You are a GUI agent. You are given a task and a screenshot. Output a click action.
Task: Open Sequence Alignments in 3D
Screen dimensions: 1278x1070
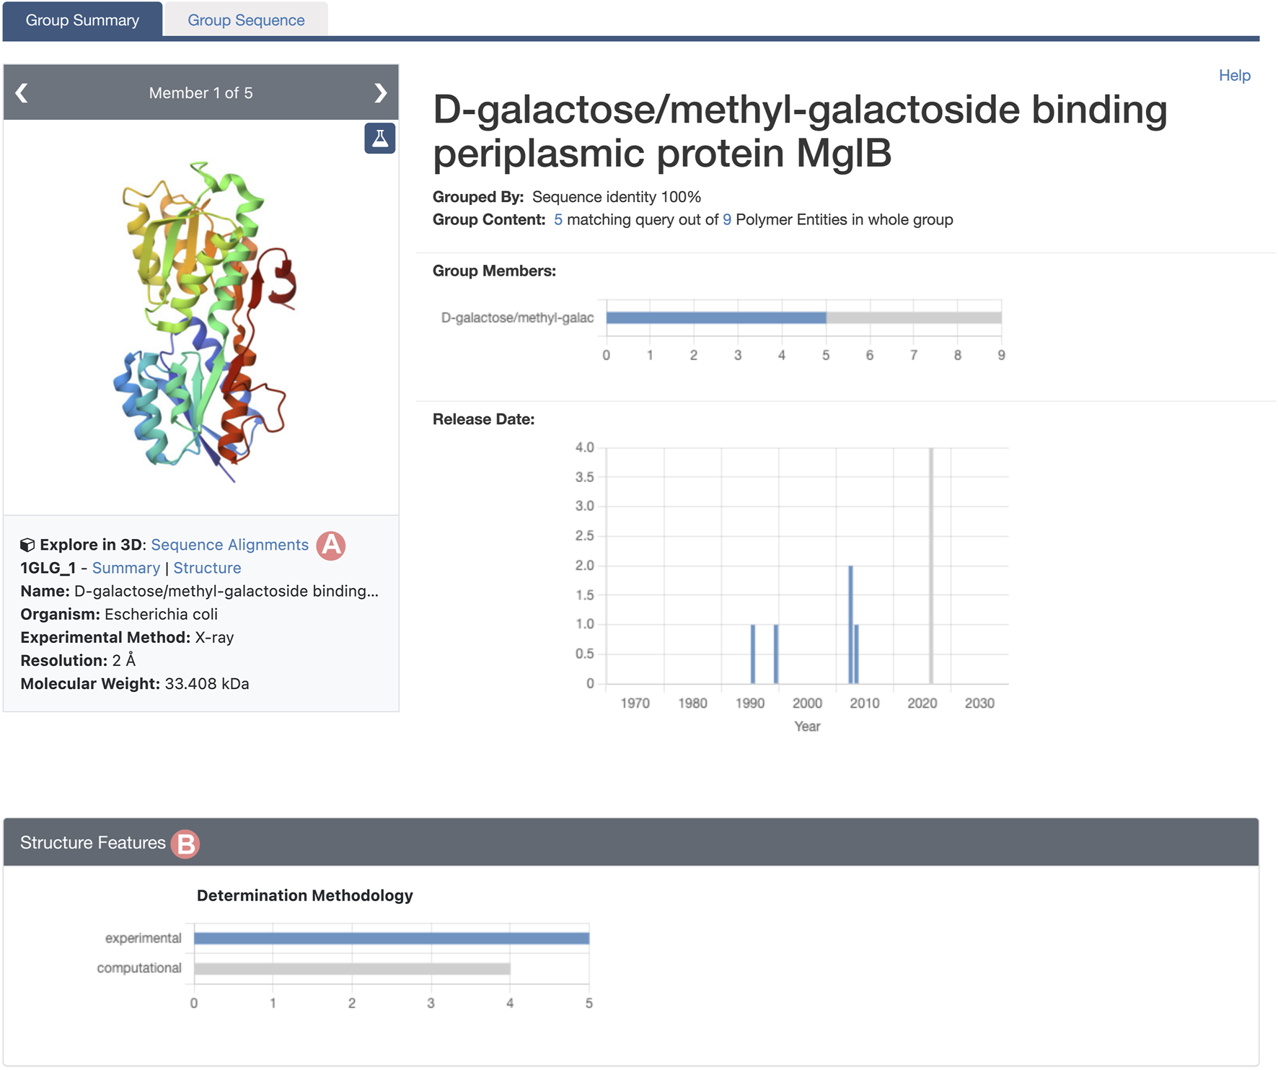point(229,545)
